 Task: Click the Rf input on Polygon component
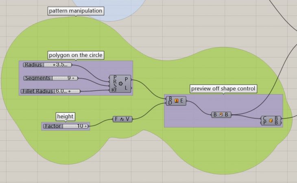click(x=114, y=91)
